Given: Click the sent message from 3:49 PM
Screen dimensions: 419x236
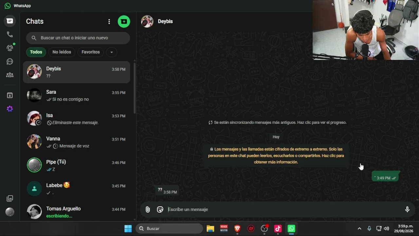Looking at the screenshot, I should [385, 177].
